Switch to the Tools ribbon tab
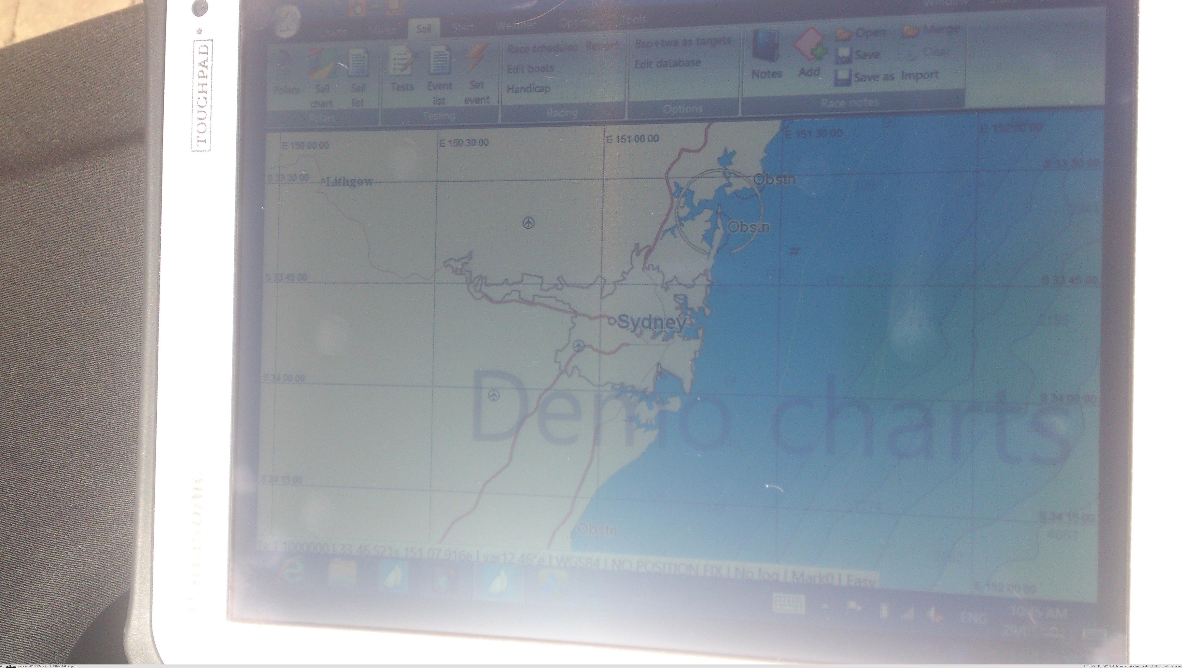 633,19
